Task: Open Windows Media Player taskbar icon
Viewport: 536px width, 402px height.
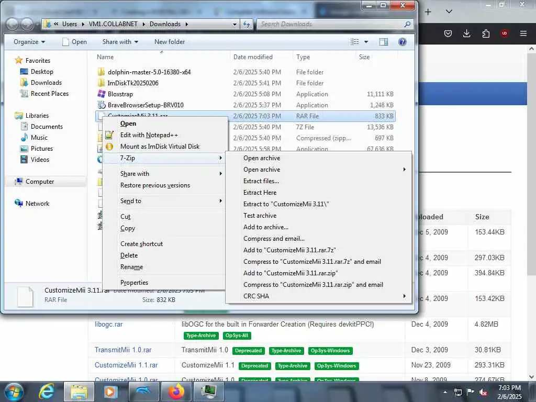Action: [110, 392]
